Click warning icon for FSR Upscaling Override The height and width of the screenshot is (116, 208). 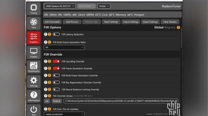tap(49, 61)
